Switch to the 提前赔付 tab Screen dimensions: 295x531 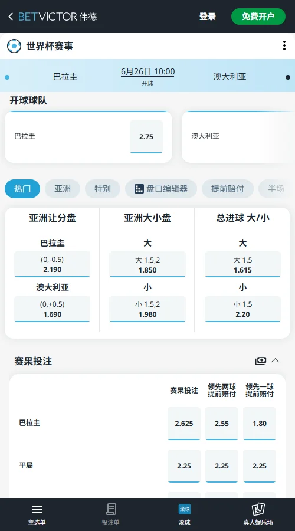[x=228, y=189]
